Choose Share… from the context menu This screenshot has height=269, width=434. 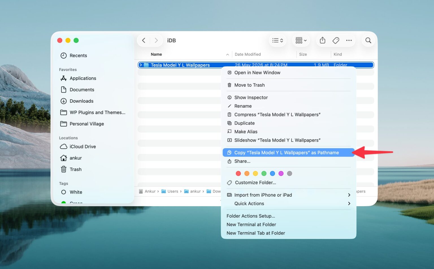tap(288, 161)
